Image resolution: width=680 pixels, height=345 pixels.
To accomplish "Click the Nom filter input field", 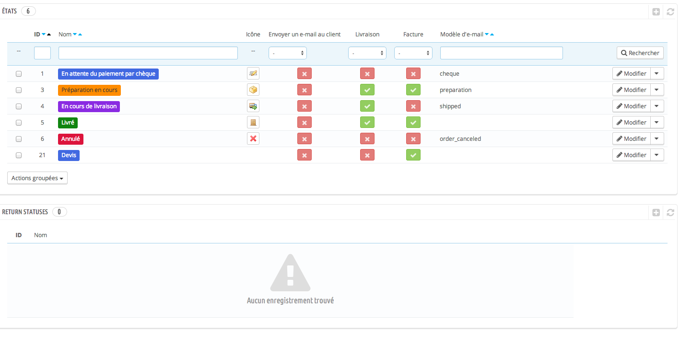I will point(148,53).
